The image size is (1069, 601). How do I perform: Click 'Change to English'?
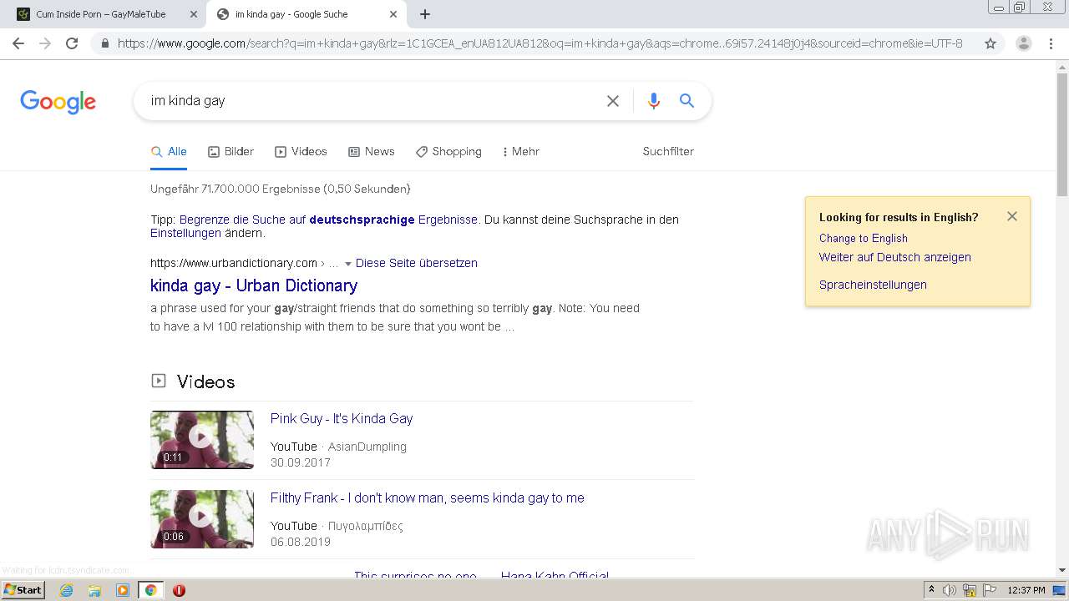point(864,238)
